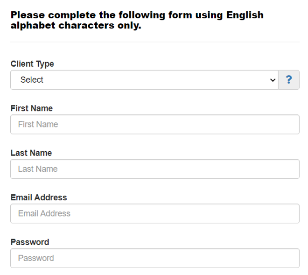The height and width of the screenshot is (275, 308).
Task: Click into the Password field
Action: click(x=155, y=258)
